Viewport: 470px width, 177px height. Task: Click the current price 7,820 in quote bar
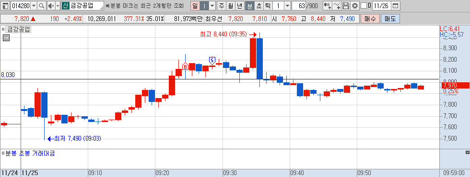pyautogui.click(x=22, y=19)
